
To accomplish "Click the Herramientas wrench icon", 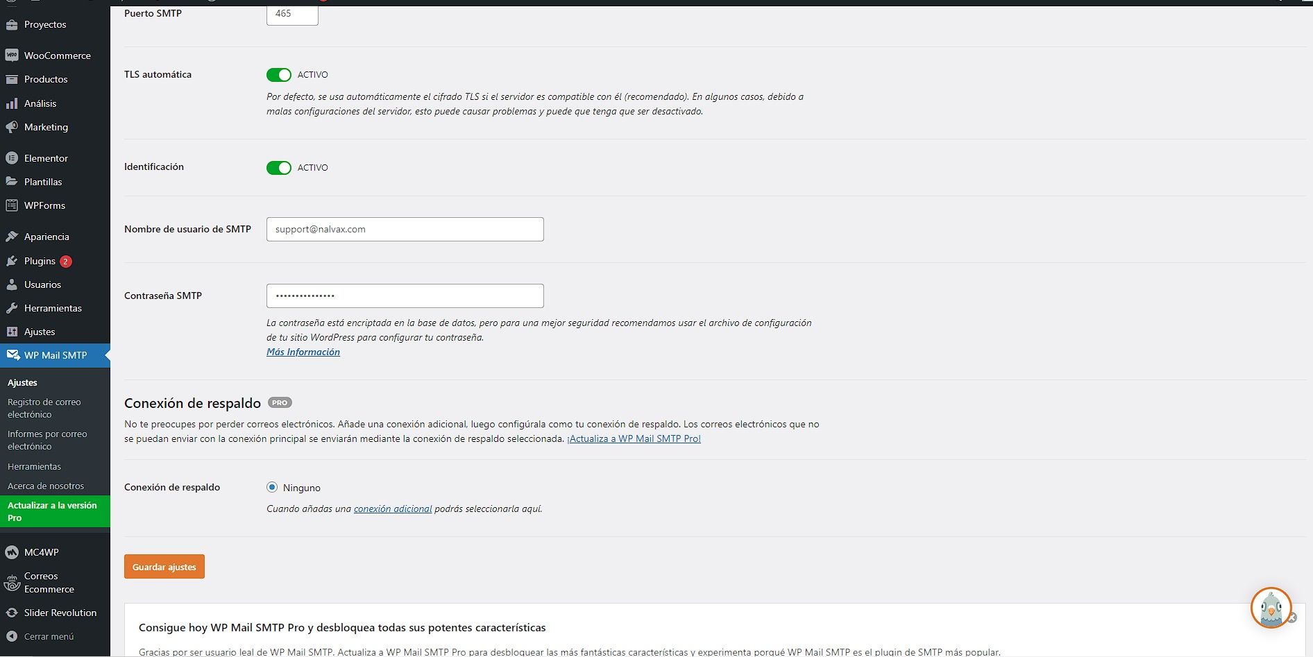I will click(x=12, y=308).
